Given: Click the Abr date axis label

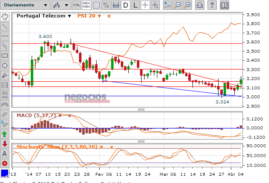Looking at the screenshot, I should coord(231,174).
